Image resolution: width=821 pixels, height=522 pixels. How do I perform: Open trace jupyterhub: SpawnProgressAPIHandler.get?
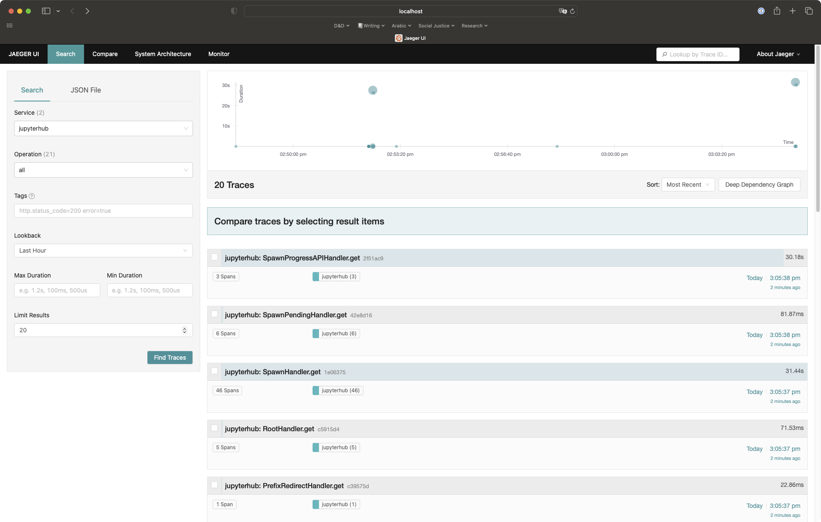(292, 258)
